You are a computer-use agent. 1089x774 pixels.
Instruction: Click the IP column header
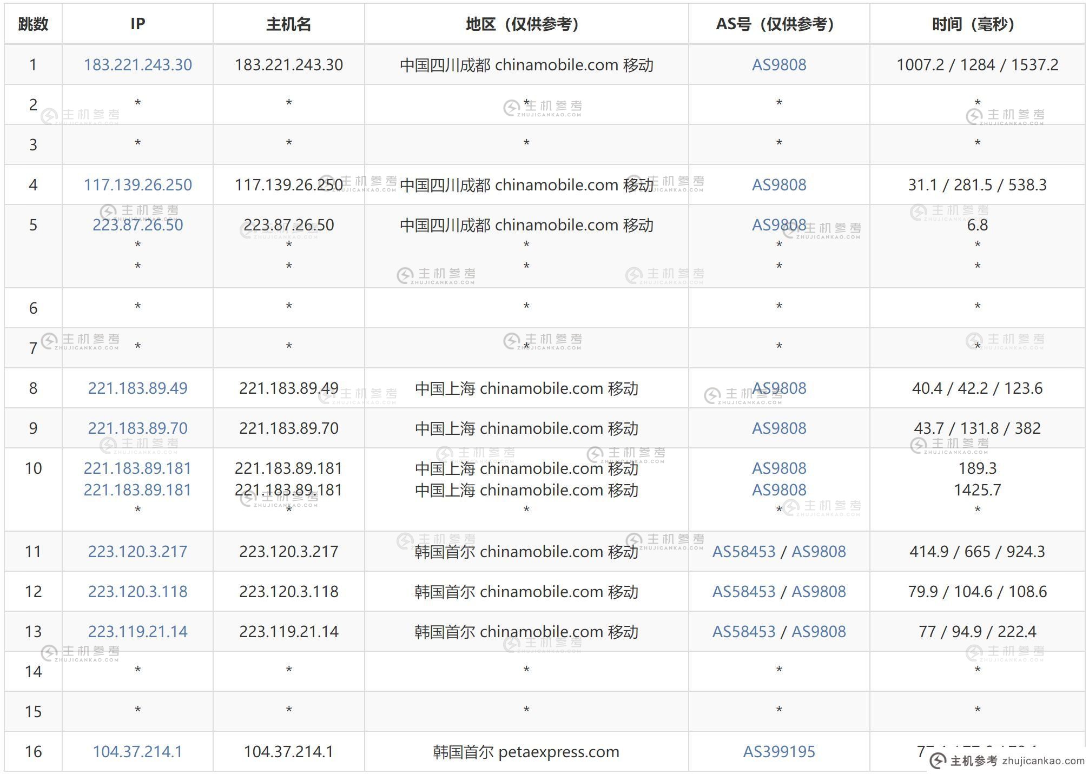click(137, 24)
